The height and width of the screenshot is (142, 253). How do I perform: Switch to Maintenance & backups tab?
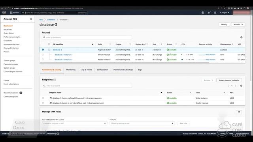(123, 70)
